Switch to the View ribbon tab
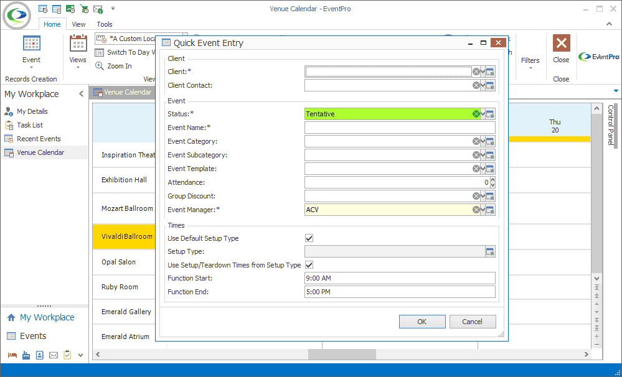Screen dimensions: 622x377 [78, 24]
